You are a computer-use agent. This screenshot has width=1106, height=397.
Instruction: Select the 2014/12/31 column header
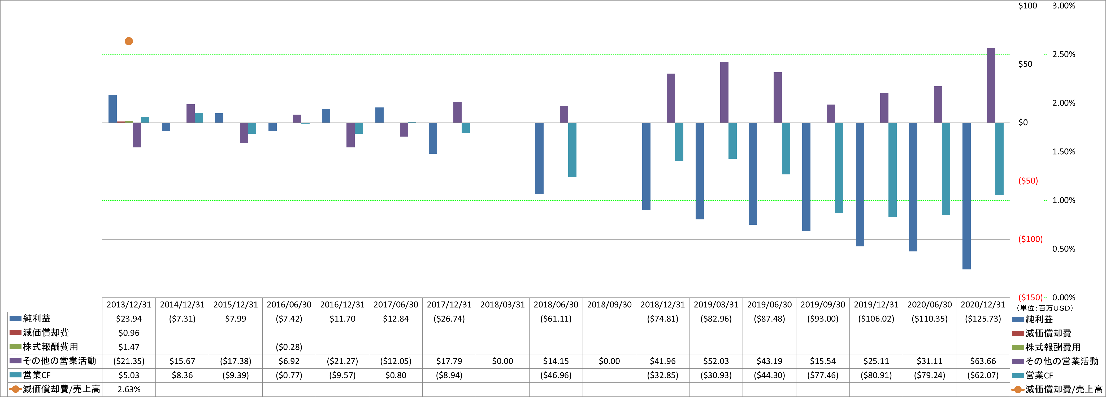[x=182, y=304]
